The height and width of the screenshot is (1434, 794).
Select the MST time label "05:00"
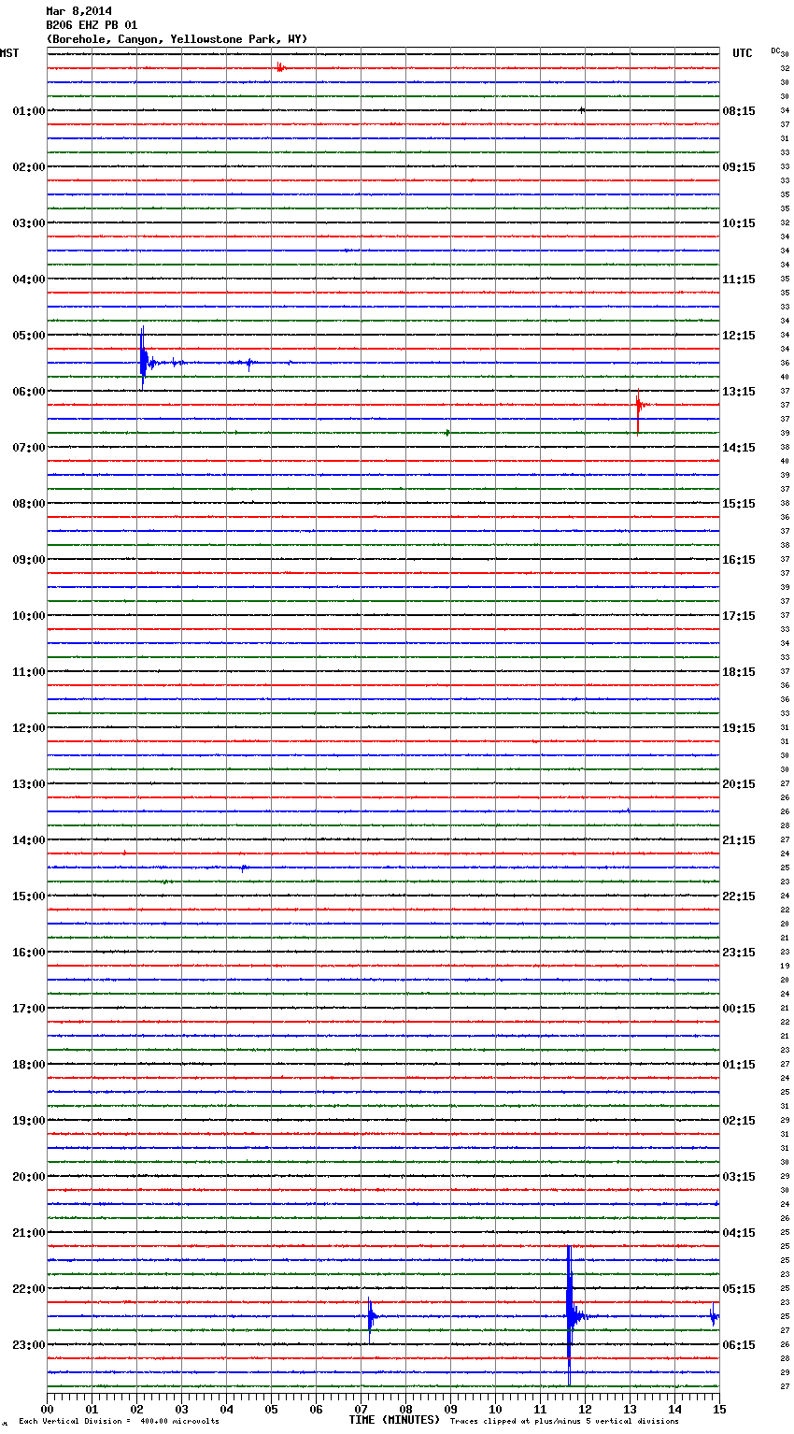pos(29,336)
